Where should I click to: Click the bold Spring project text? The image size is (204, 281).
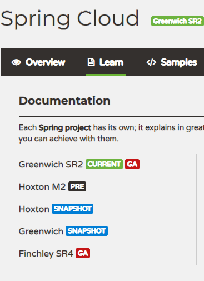click(x=65, y=128)
